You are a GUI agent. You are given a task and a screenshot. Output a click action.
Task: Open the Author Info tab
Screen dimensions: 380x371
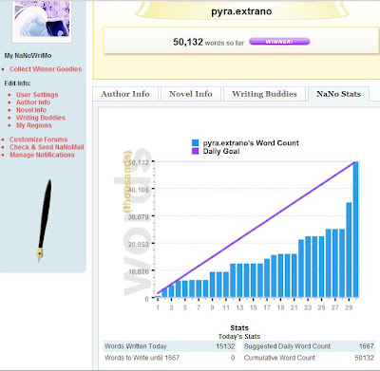click(x=125, y=94)
